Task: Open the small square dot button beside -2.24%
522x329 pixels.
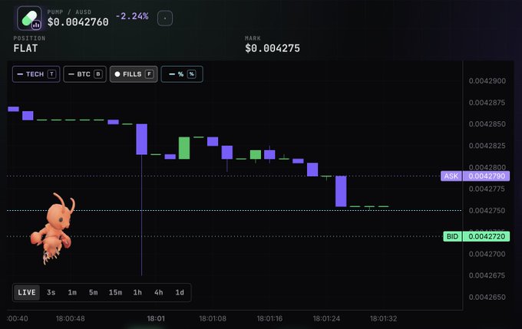Action: tap(165, 18)
